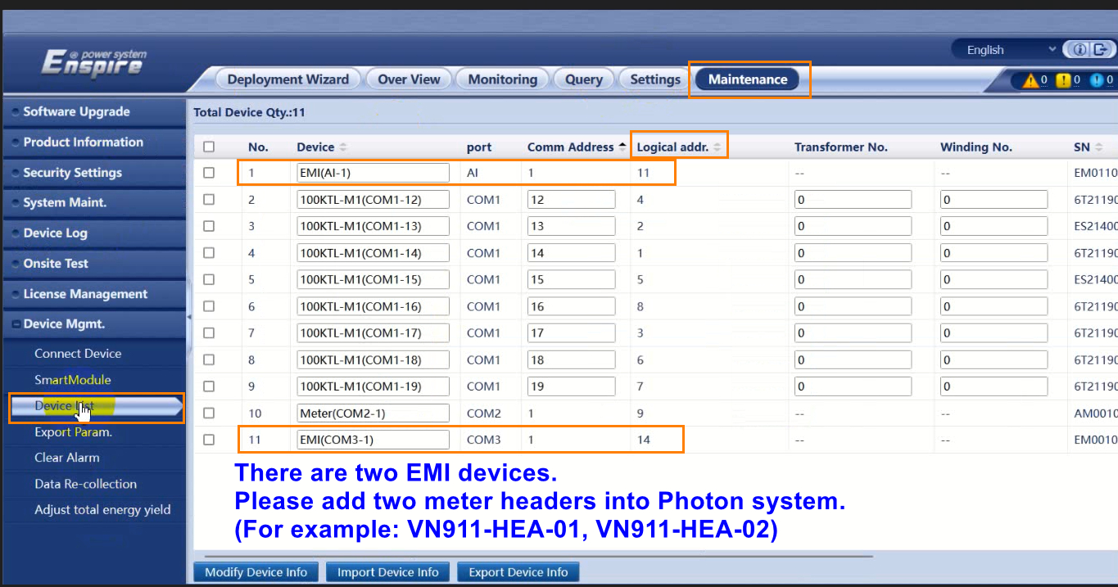The image size is (1118, 587).
Task: Check the checkbox for Meter(COM2-1) row
Action: pyautogui.click(x=208, y=413)
